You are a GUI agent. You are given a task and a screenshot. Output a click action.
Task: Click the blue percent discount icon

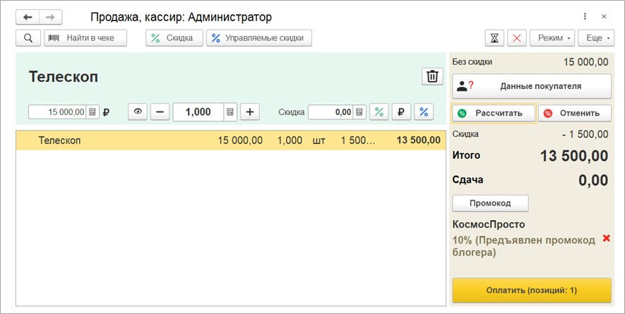pyautogui.click(x=424, y=111)
